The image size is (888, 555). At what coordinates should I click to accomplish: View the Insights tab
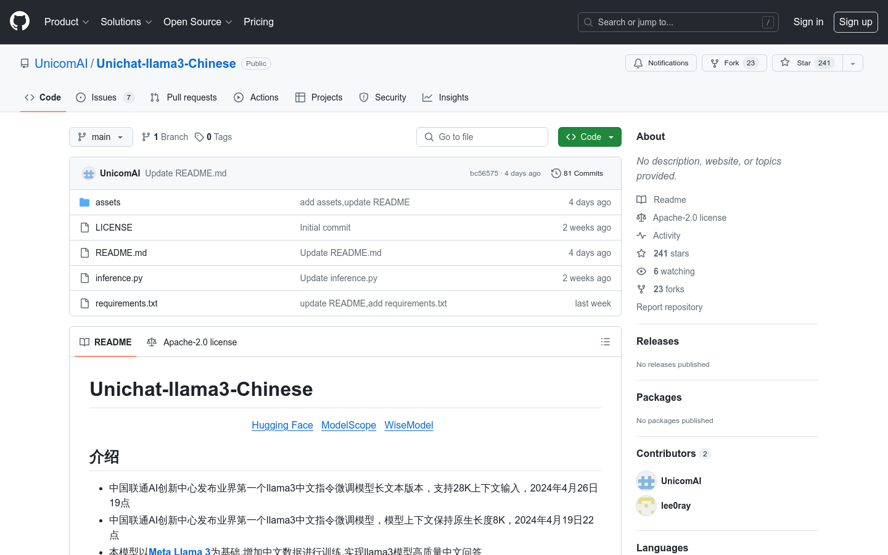pyautogui.click(x=445, y=97)
